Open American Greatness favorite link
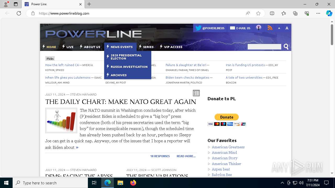The width and height of the screenshot is (335, 188). point(228,147)
